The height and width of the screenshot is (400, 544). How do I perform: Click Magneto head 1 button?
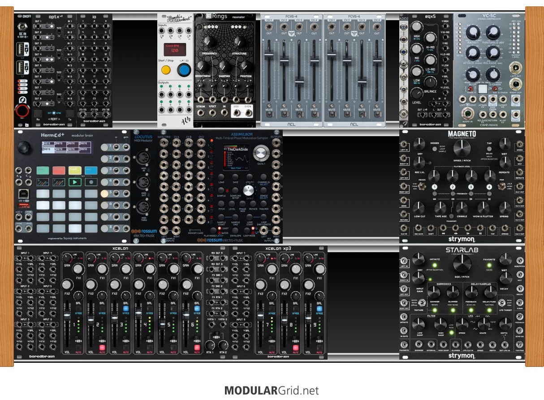pos(435,187)
